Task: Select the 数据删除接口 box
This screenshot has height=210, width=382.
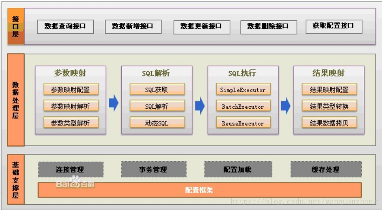Action: click(269, 27)
